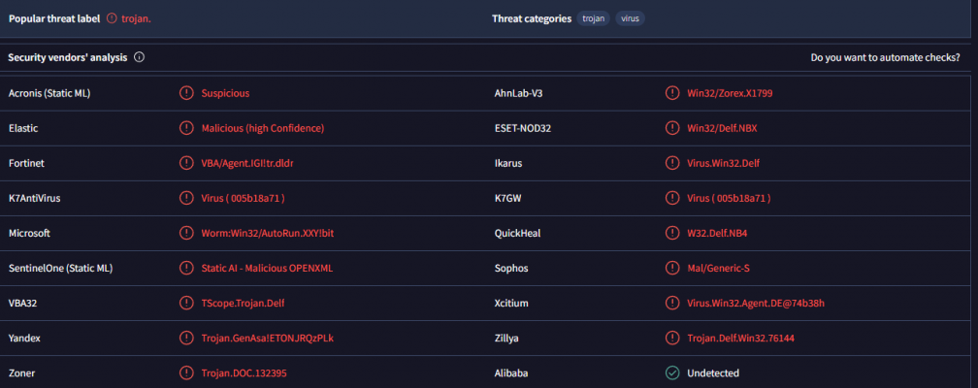Click the info icon beside Security vendors' analysis
978x388 pixels.
click(x=139, y=57)
